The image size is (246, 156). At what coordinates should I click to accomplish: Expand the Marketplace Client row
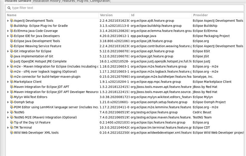coord(8,82)
